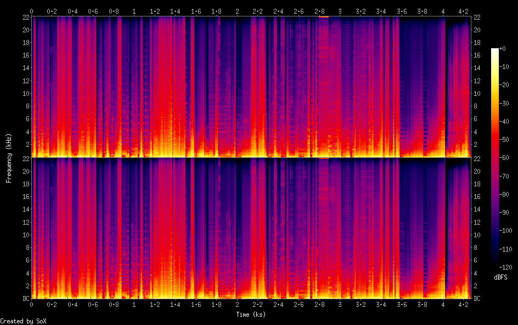
Task: Click the "4•2" tick label on the bottom time axis
Action: (x=464, y=304)
